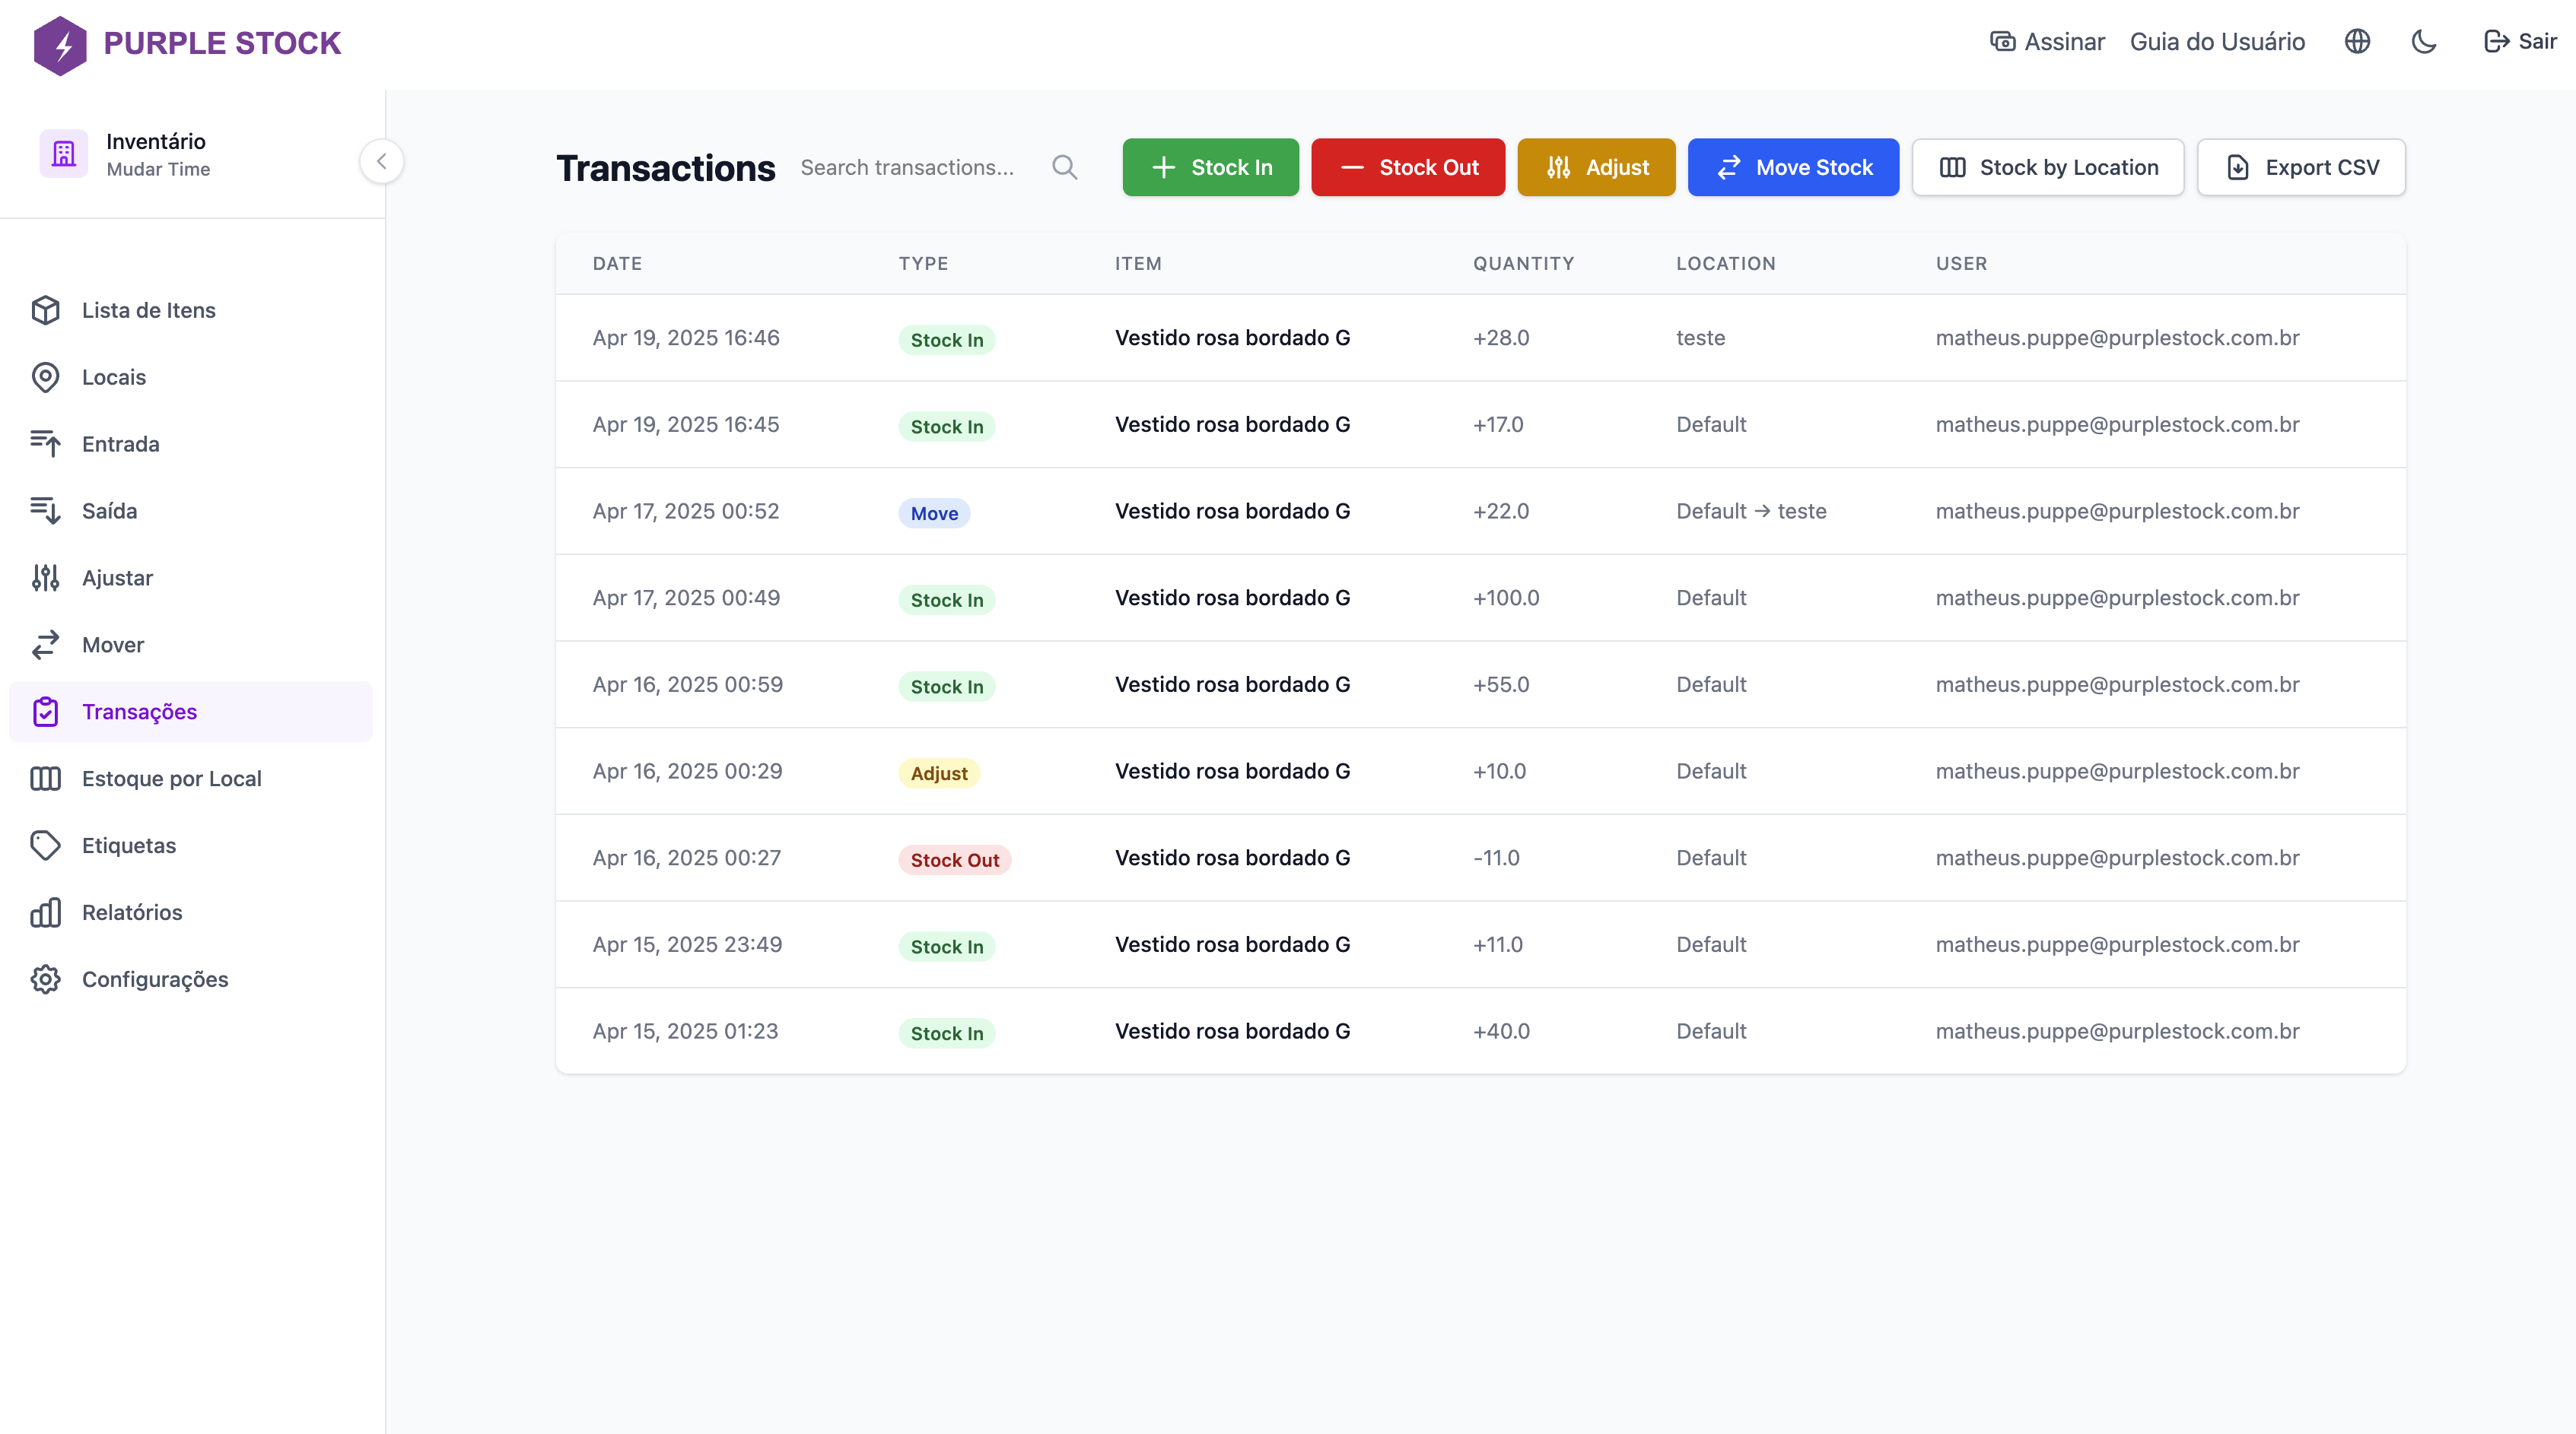This screenshot has width=2576, height=1434.
Task: Click the yellow Adjust button
Action: (1596, 167)
